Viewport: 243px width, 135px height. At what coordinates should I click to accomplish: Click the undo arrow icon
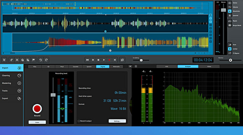tap(40, 60)
